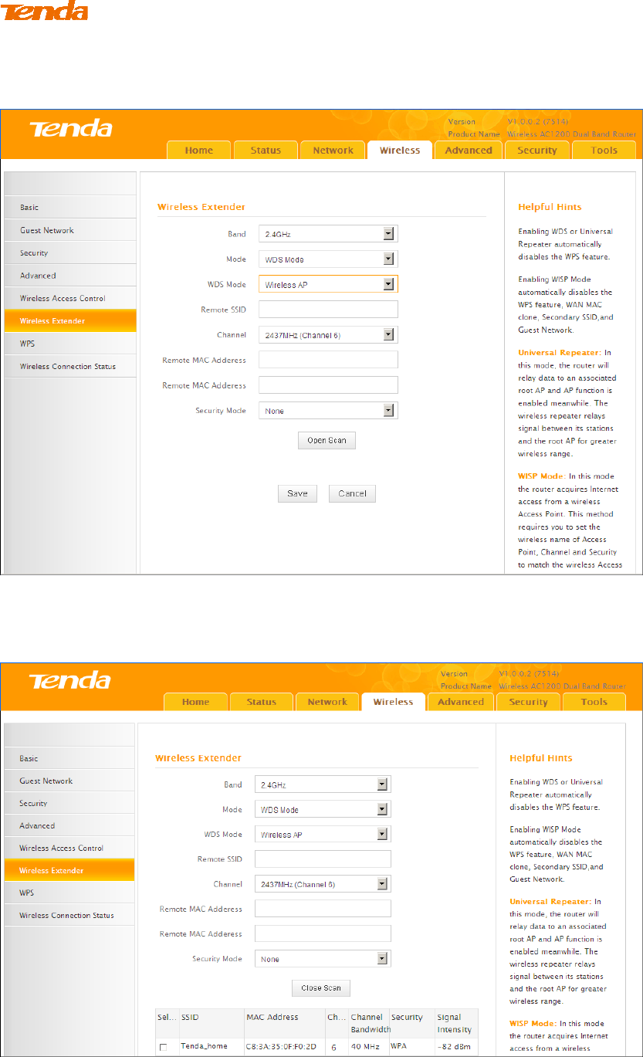Open the Advanced tab in the upper screenshot
Screen dimensions: 643x1057
[x=468, y=151]
